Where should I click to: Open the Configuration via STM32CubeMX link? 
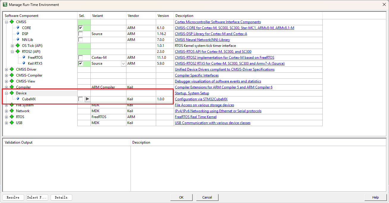201,99
